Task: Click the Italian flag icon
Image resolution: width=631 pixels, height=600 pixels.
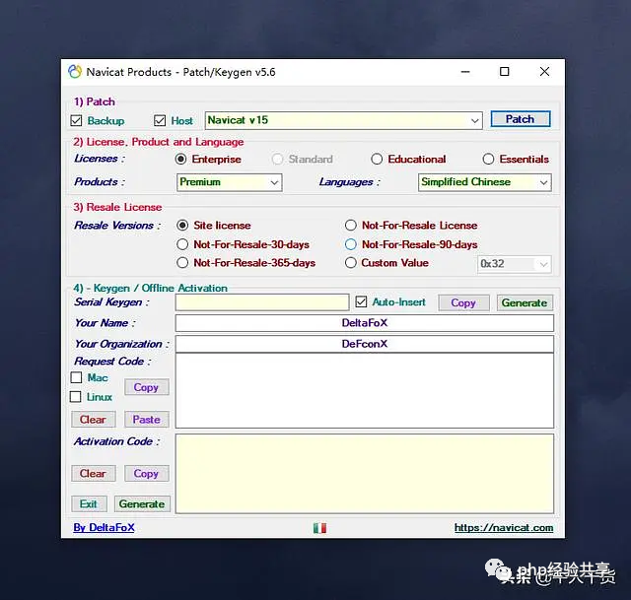Action: click(319, 528)
